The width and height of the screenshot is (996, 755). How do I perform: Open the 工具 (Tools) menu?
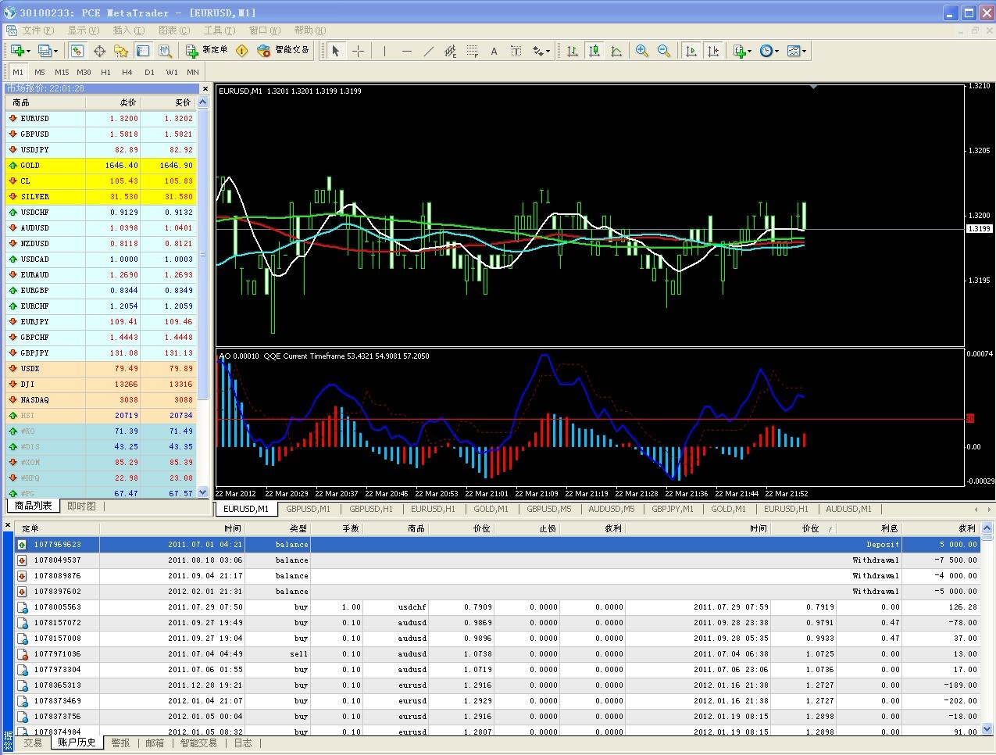[x=219, y=30]
